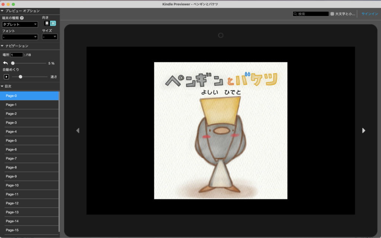The width and height of the screenshot is (381, 238).
Task: Open the font dropdown
Action: tap(20, 37)
